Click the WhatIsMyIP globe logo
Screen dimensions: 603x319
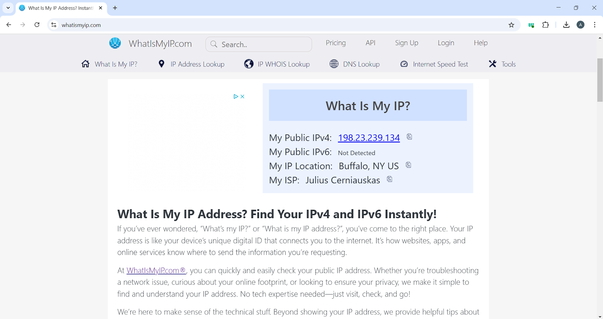tap(115, 43)
